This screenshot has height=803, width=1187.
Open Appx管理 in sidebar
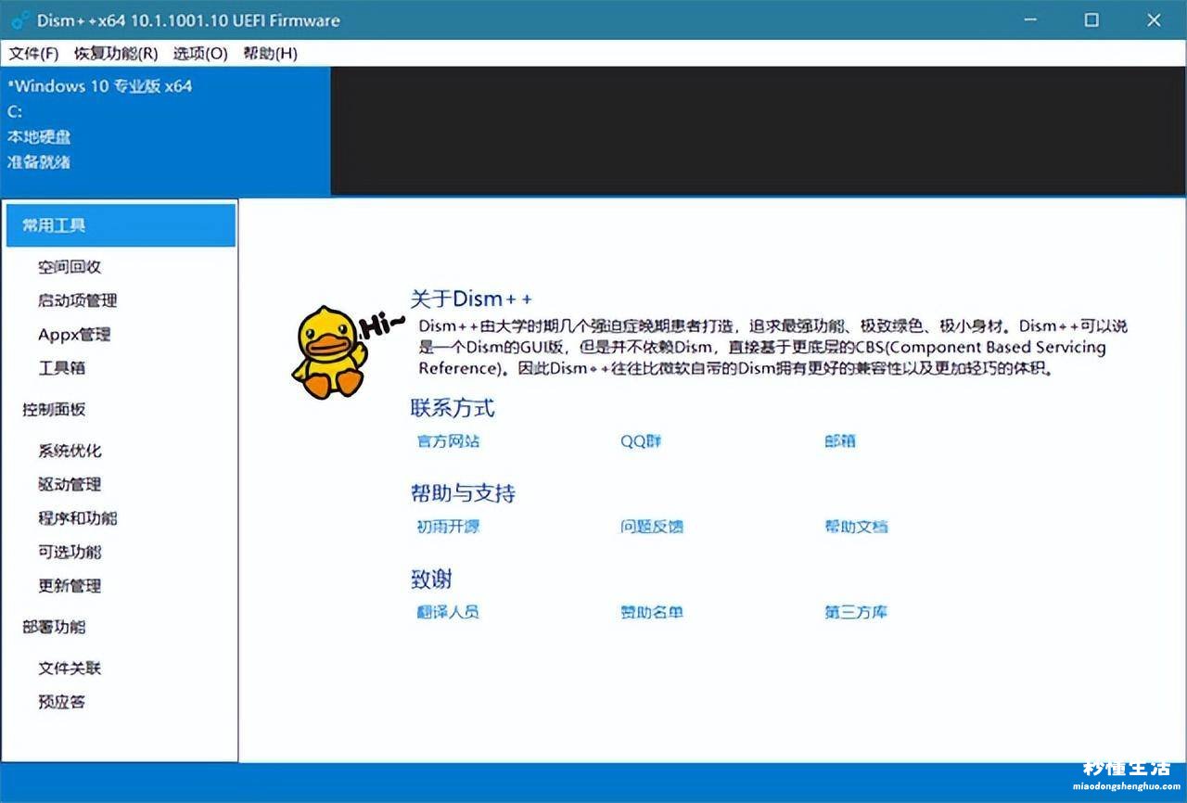pyautogui.click(x=74, y=335)
